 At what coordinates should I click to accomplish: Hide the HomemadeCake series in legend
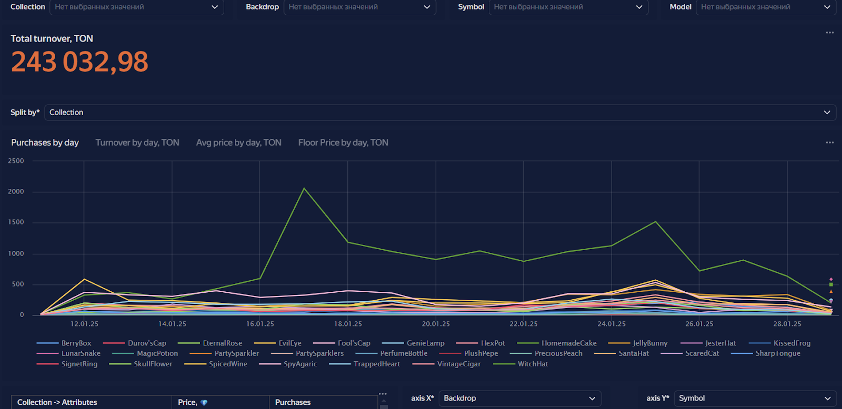(x=557, y=343)
